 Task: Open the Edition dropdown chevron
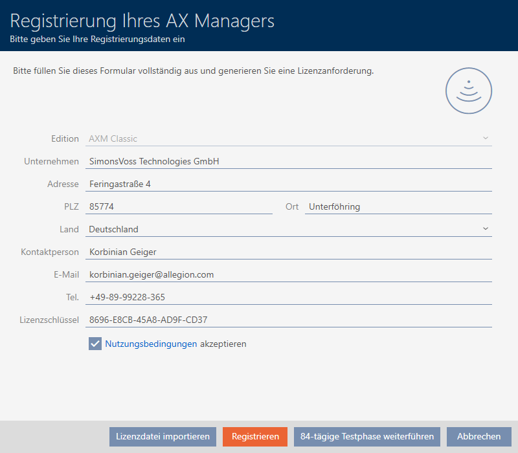coord(486,138)
